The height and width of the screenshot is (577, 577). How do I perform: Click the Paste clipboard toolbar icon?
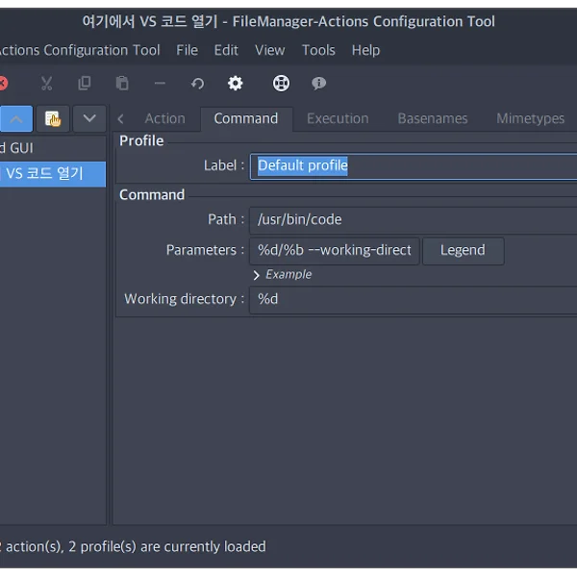click(122, 84)
